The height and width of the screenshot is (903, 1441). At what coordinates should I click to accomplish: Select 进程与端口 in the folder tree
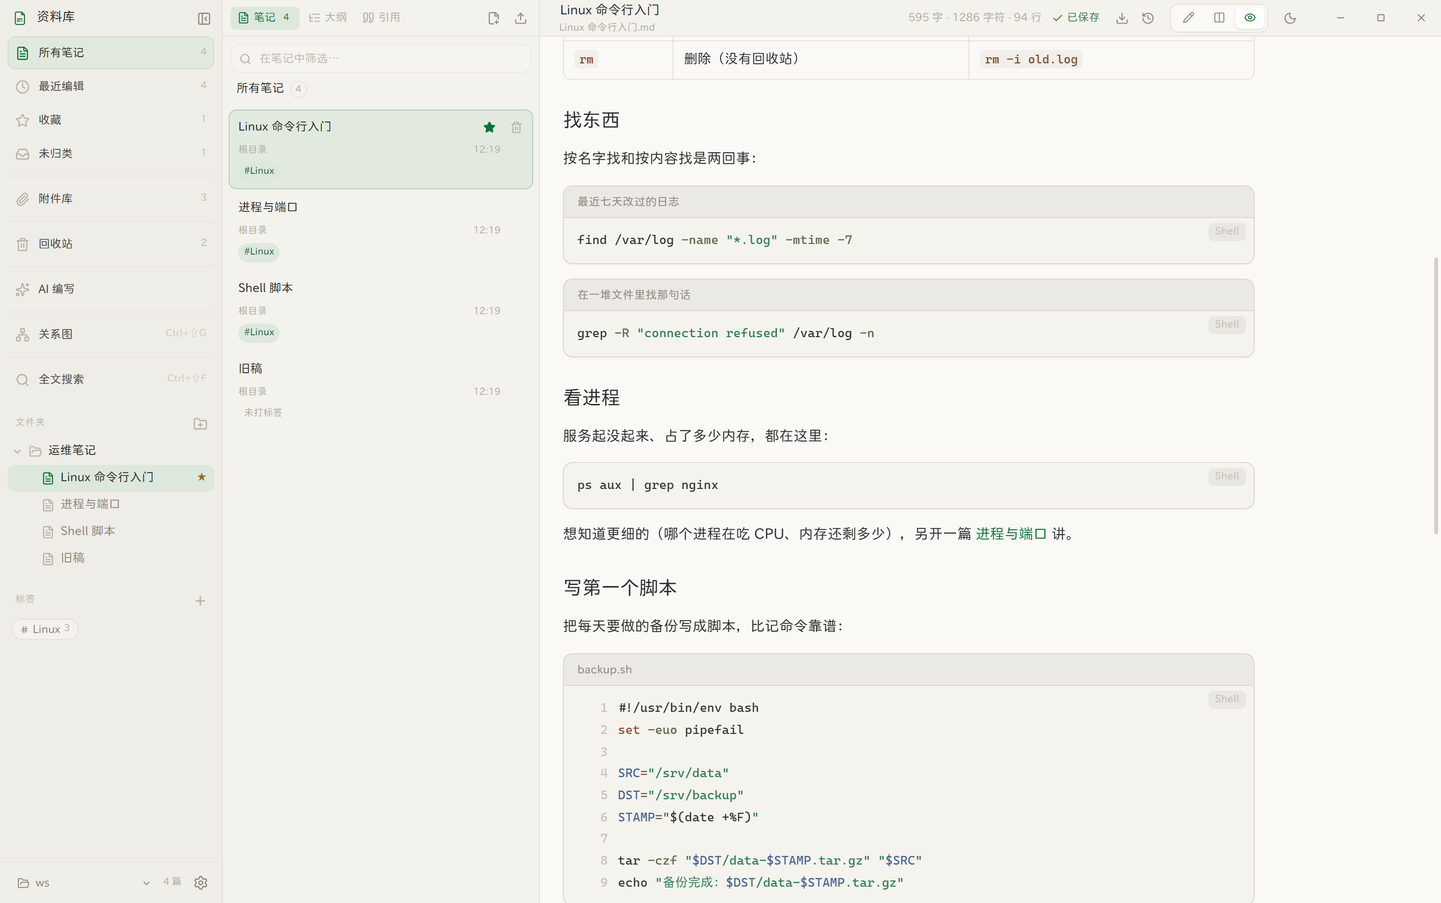[x=111, y=505]
